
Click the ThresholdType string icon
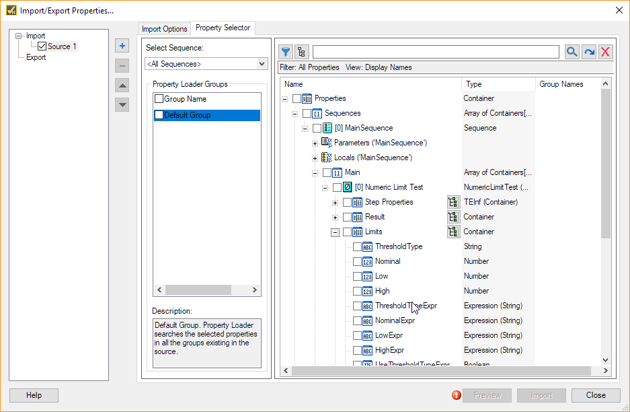tap(368, 246)
